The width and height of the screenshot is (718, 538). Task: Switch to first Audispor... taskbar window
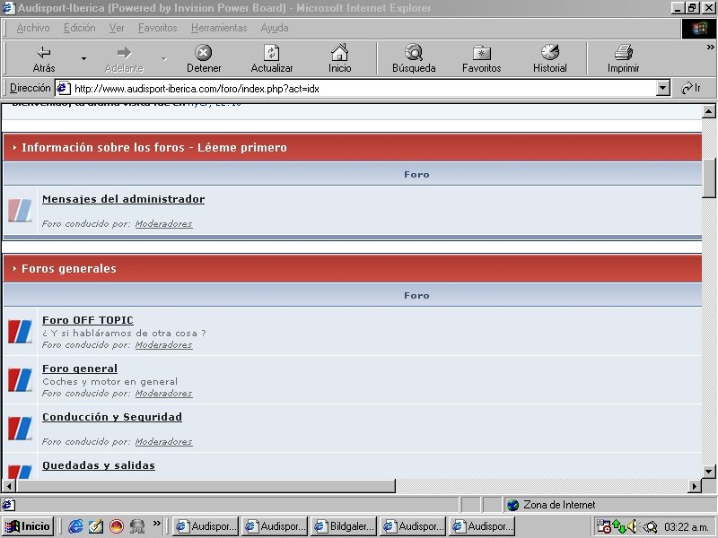(206, 526)
